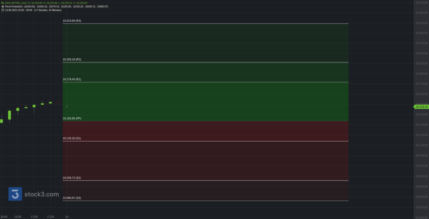Select the 16.328,18 (R2) pivot label

tap(72, 59)
